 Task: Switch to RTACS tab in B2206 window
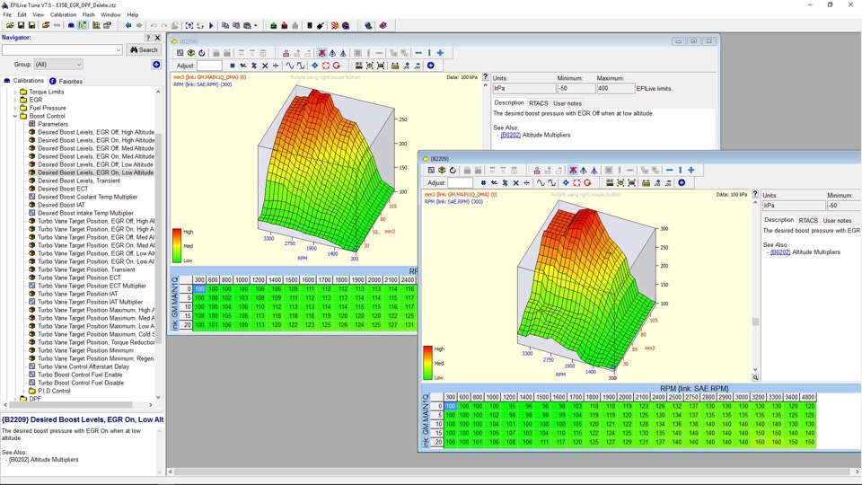point(538,103)
